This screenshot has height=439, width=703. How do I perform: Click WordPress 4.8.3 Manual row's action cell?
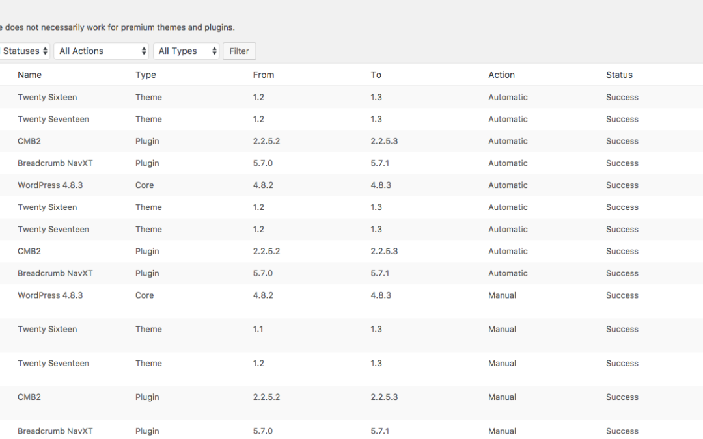pyautogui.click(x=502, y=295)
